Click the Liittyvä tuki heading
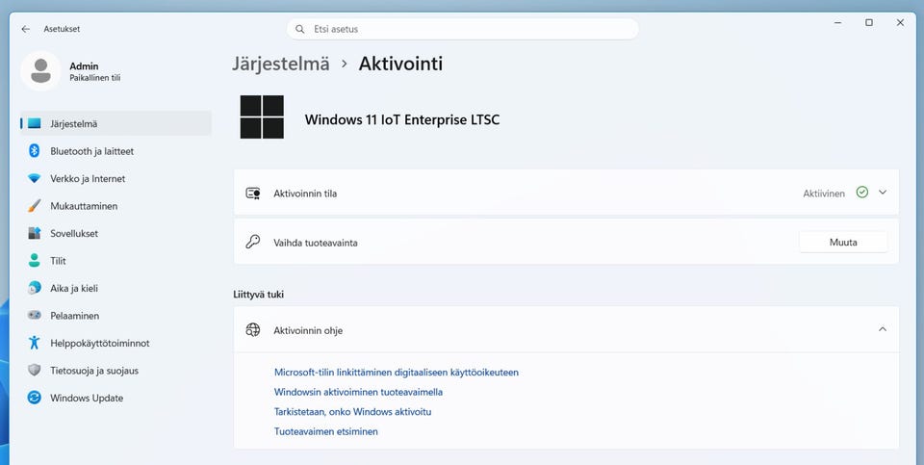 click(259, 294)
